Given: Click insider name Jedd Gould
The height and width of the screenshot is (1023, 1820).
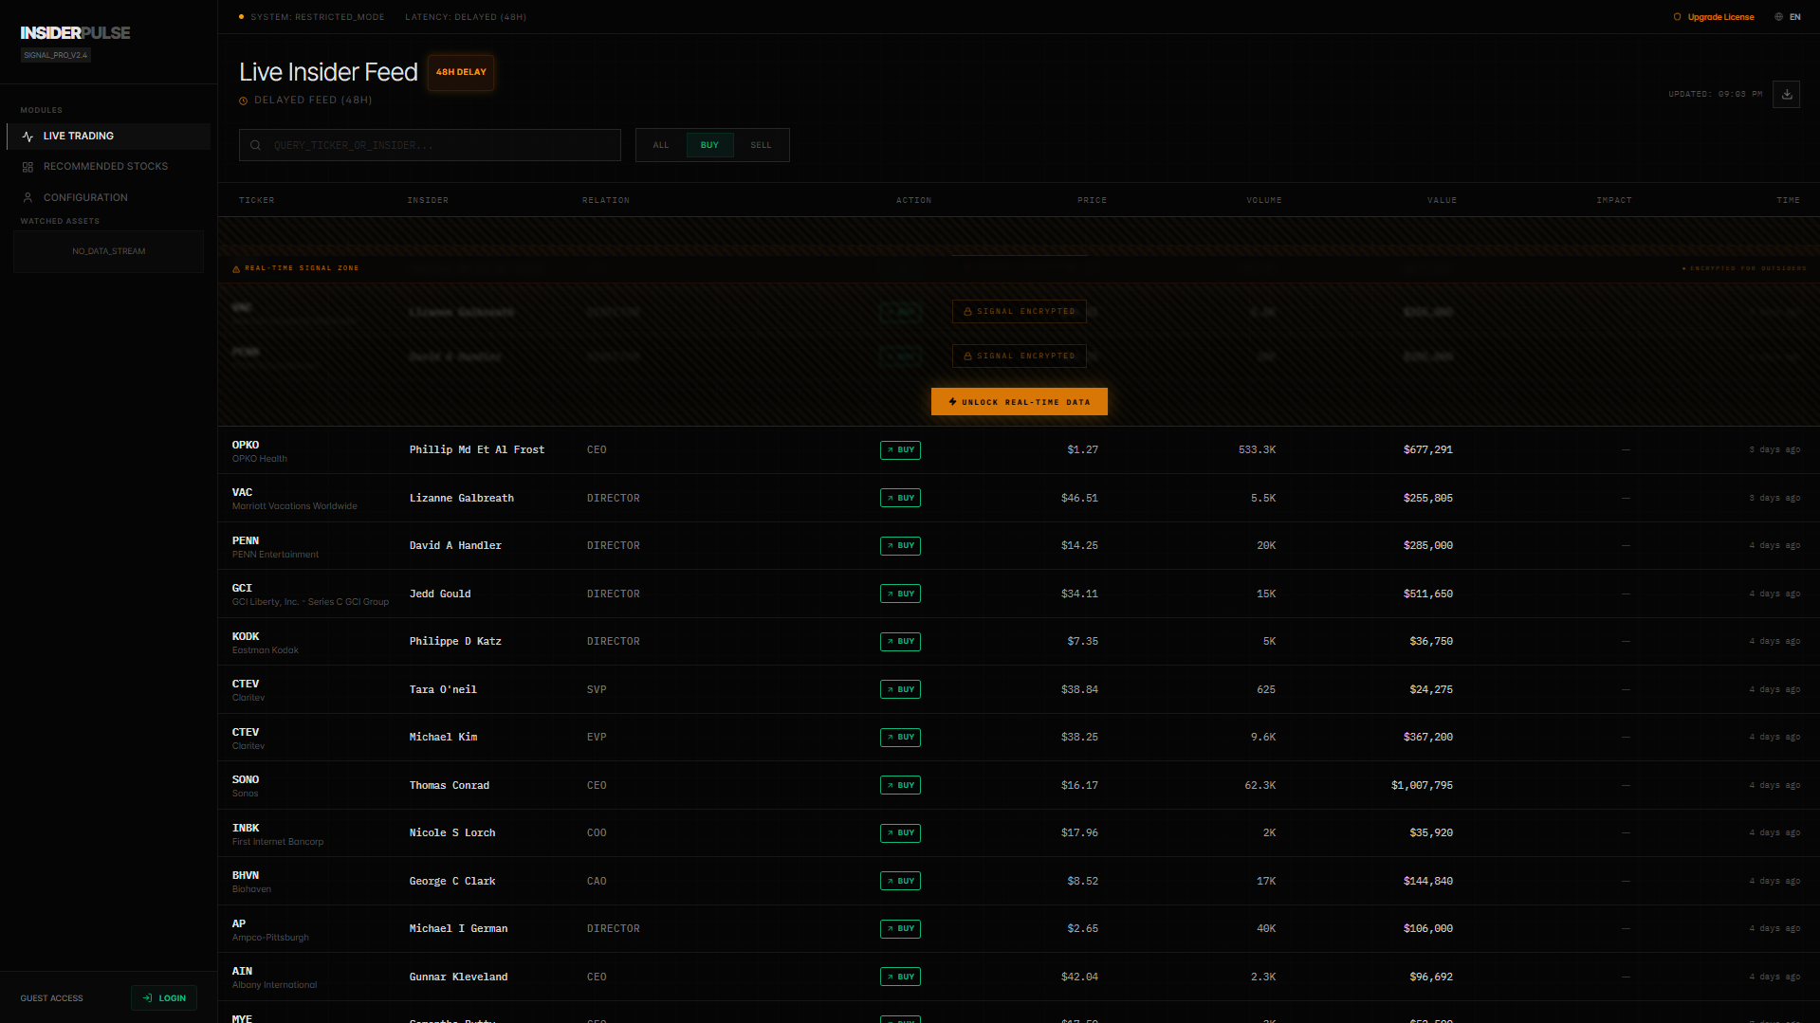Looking at the screenshot, I should 440,594.
